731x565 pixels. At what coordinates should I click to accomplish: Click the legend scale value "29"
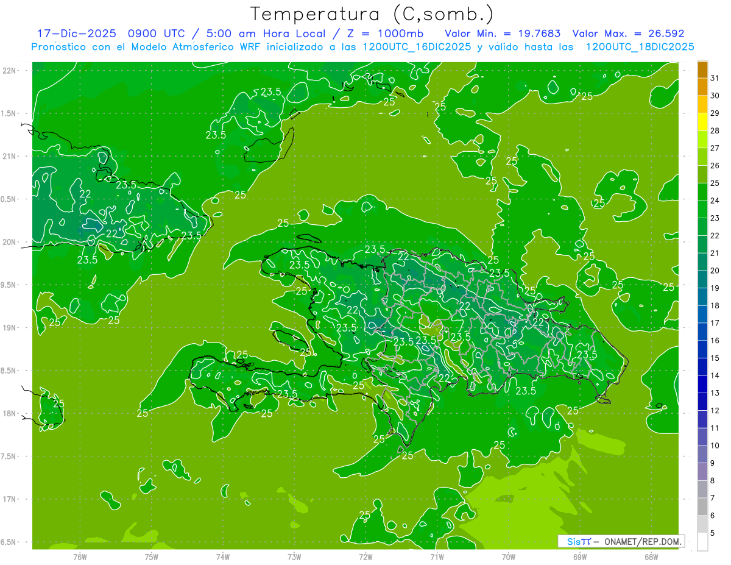tap(715, 113)
